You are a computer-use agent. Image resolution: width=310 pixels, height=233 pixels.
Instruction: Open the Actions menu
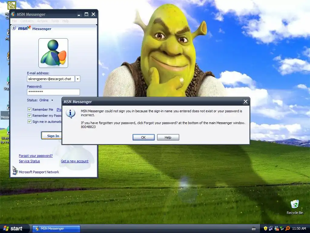[42, 21]
